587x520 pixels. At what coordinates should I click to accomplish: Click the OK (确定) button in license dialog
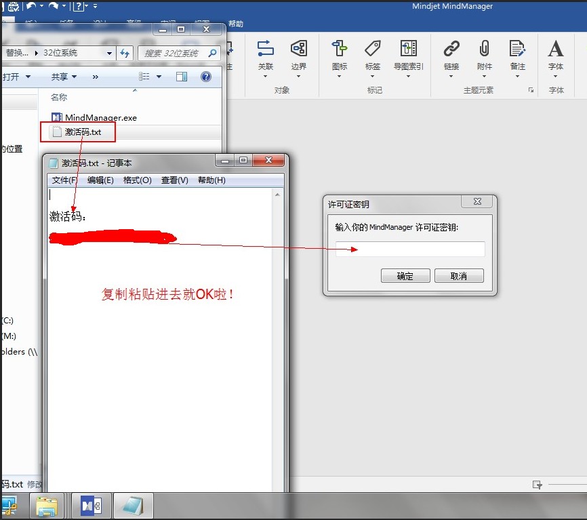pyautogui.click(x=405, y=276)
